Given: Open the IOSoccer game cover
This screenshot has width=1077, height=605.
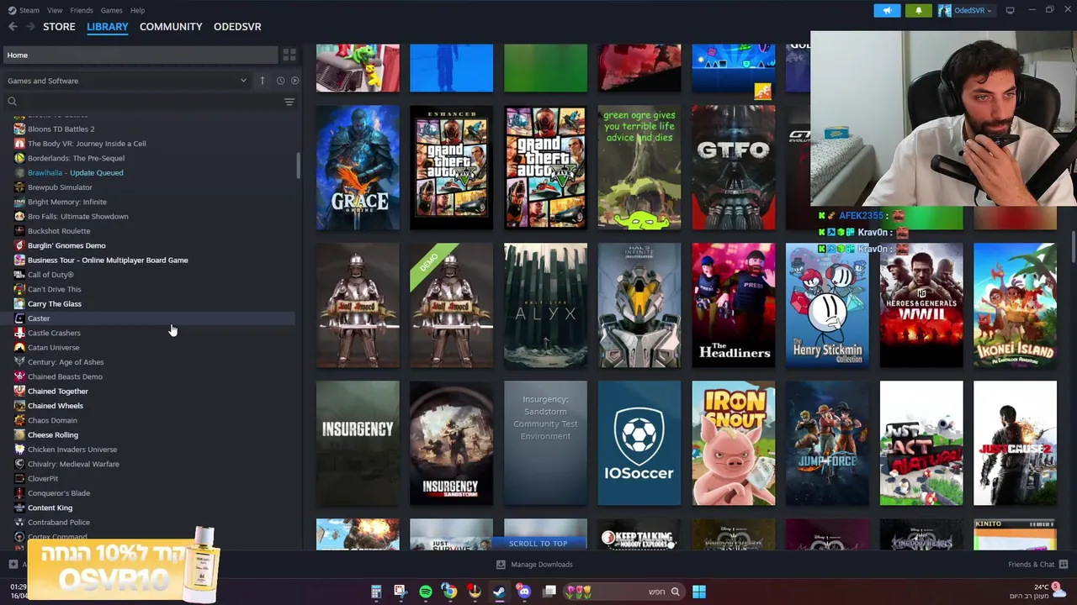Looking at the screenshot, I should (x=639, y=444).
